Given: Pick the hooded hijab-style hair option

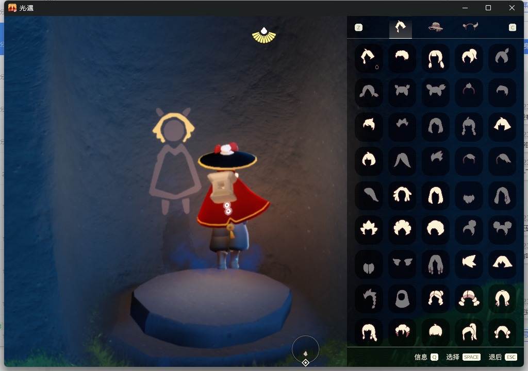Looking at the screenshot, I should tap(402, 298).
